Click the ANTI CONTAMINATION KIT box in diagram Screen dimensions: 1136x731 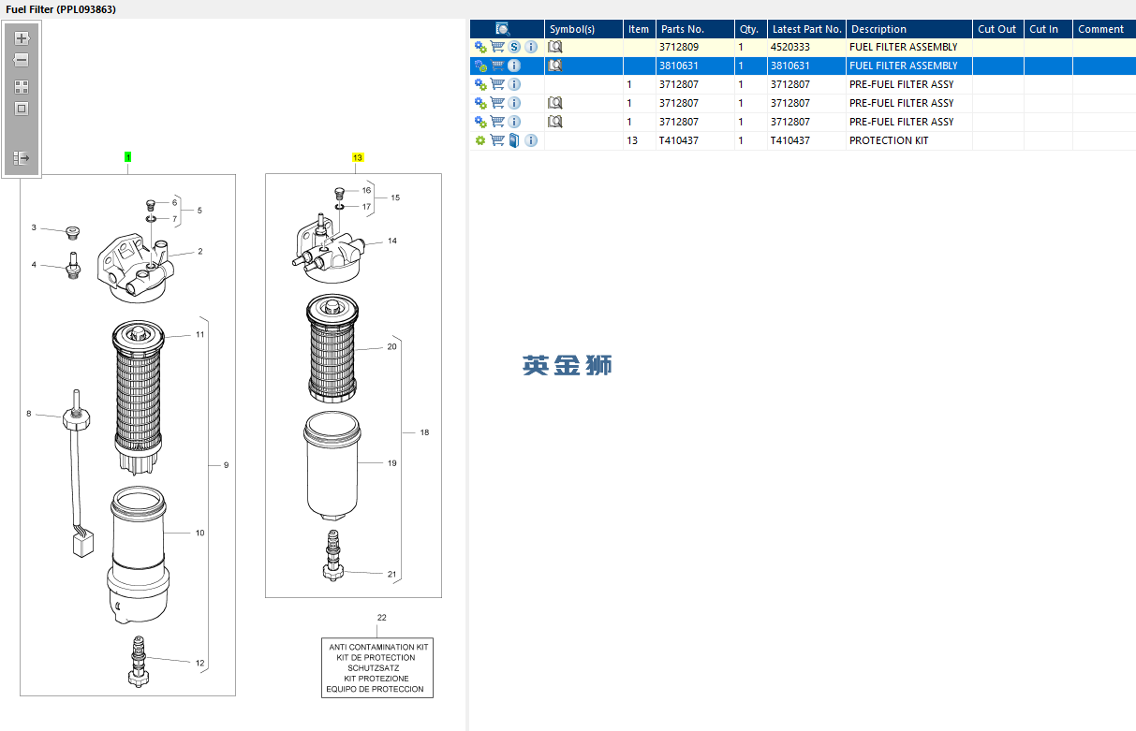(x=377, y=667)
